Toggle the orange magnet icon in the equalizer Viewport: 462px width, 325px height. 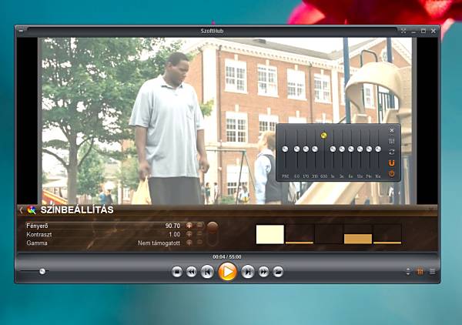point(392,162)
